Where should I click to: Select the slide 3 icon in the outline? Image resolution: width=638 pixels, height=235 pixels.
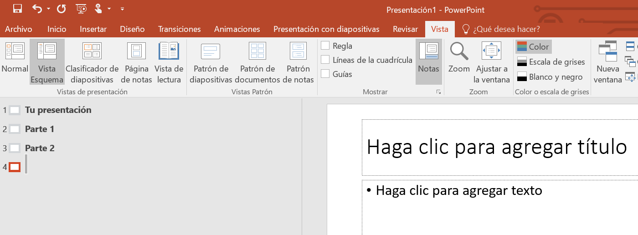(x=15, y=148)
